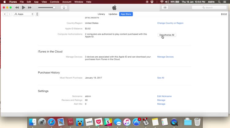Open the Mail bird stamp Dock icon
The image size is (230, 128).
click(x=61, y=122)
